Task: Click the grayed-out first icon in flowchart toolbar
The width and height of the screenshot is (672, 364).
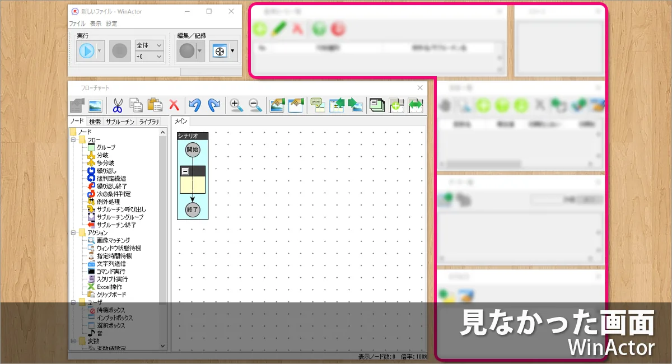Action: 77,105
